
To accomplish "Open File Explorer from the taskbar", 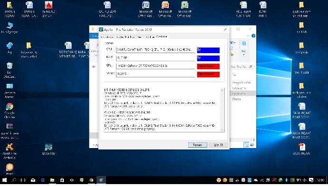I will click(52, 180).
